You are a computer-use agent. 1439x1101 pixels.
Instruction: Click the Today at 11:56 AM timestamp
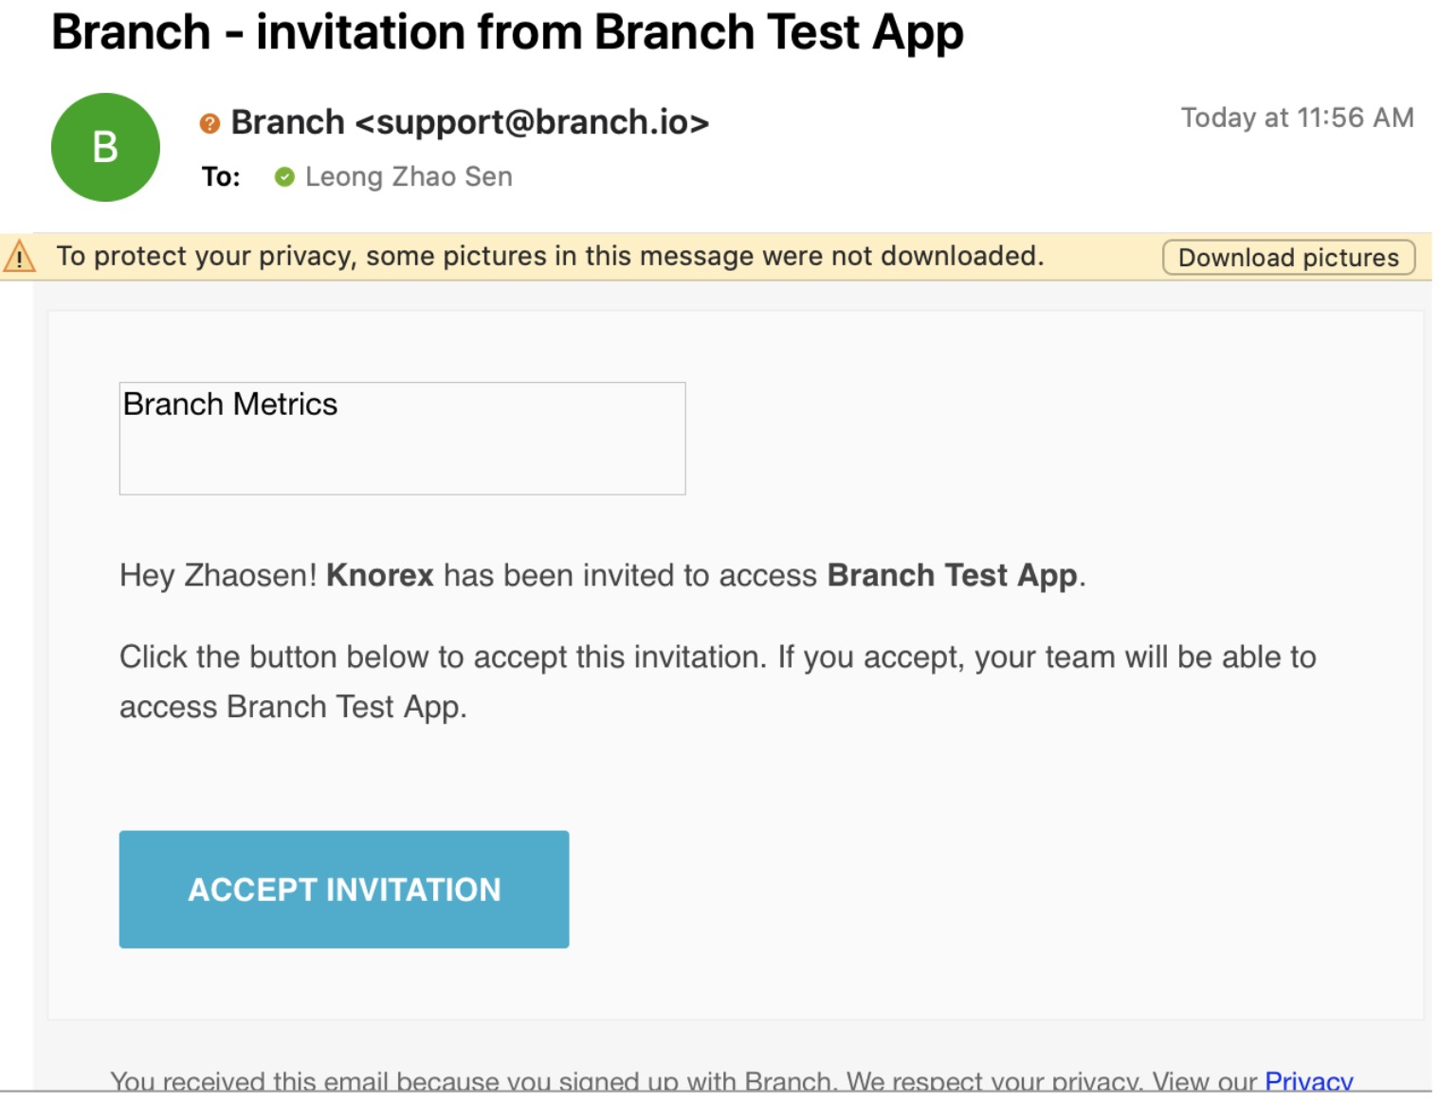(1297, 117)
